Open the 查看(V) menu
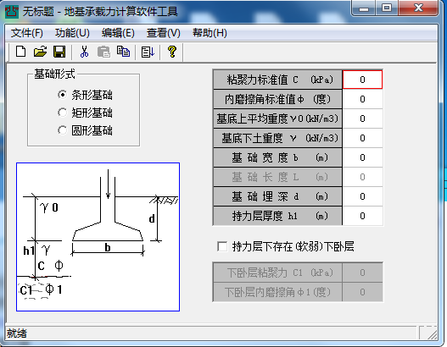The image size is (447, 347). pos(164,33)
